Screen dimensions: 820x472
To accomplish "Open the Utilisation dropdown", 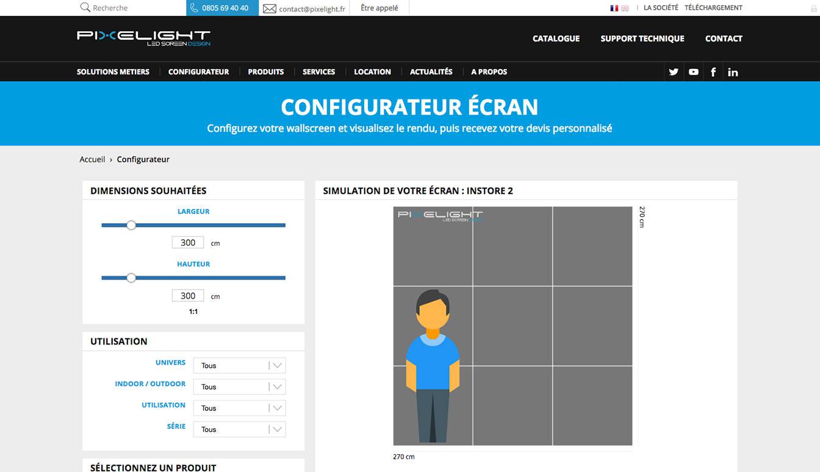I will tap(239, 408).
